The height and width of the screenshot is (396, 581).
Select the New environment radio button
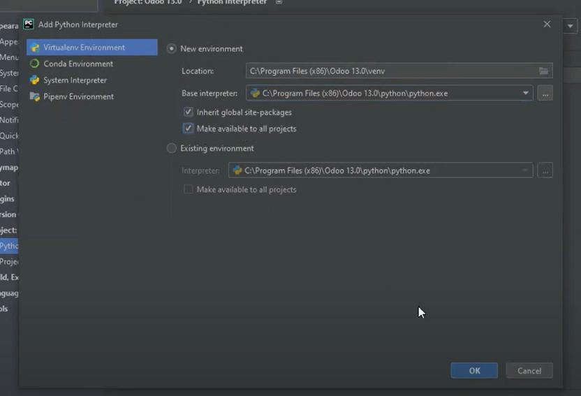[171, 48]
